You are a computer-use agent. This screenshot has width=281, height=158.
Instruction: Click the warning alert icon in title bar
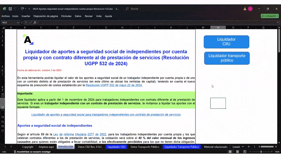(244, 8)
